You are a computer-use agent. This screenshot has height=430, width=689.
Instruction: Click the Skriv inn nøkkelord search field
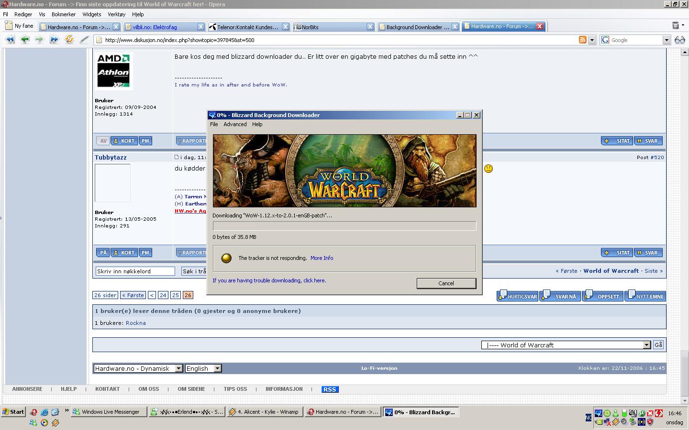coord(135,271)
